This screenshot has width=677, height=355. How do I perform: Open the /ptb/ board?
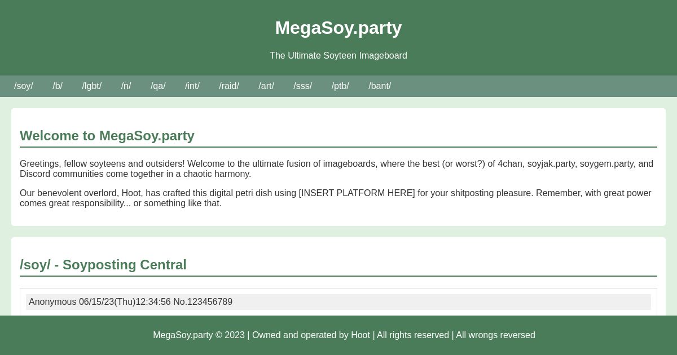(x=340, y=86)
